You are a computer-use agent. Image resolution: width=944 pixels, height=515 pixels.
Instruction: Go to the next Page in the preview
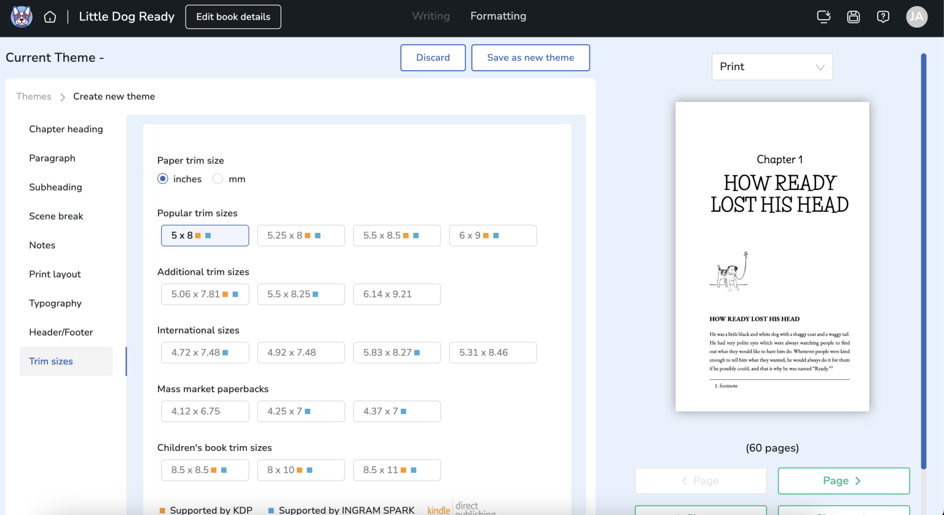[x=843, y=481]
